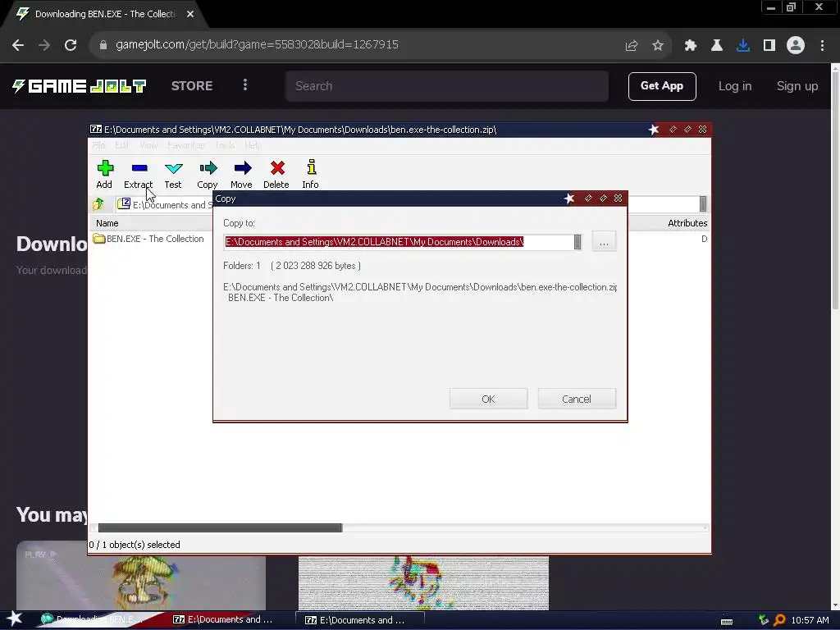This screenshot has width=840, height=630.
Task: Open the 7-Zip File menu
Action: point(98,145)
